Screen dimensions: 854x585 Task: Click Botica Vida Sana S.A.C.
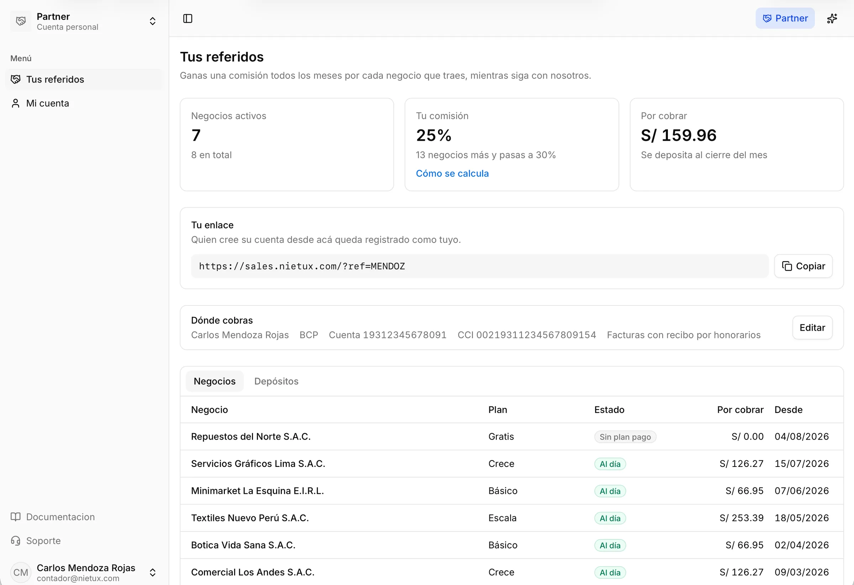pos(243,545)
